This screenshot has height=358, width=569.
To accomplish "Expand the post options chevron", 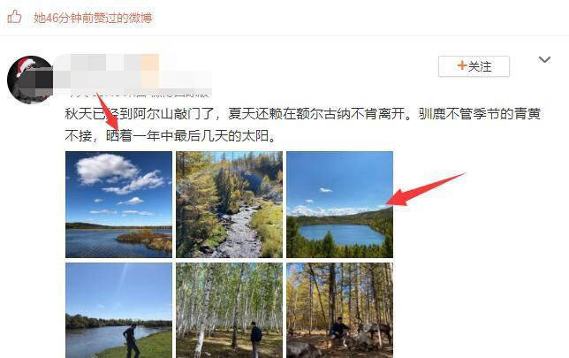I will (x=544, y=59).
